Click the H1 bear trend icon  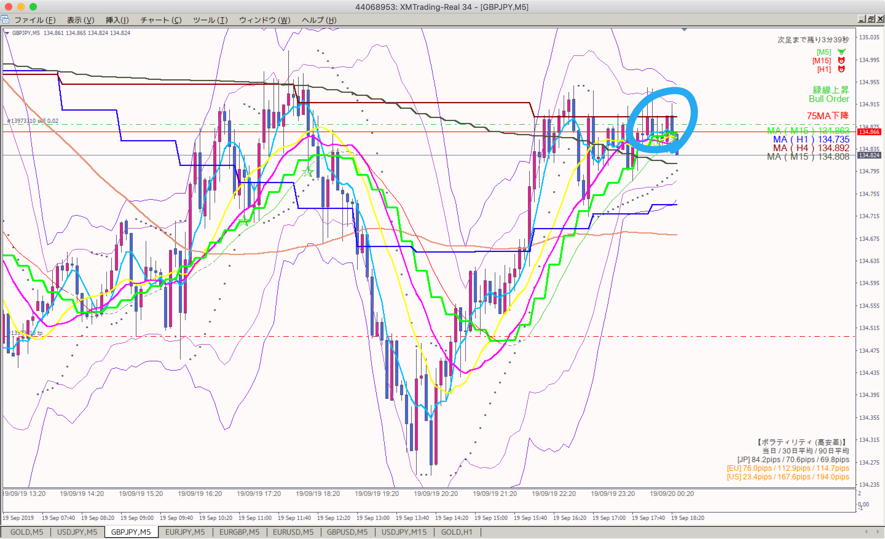841,69
